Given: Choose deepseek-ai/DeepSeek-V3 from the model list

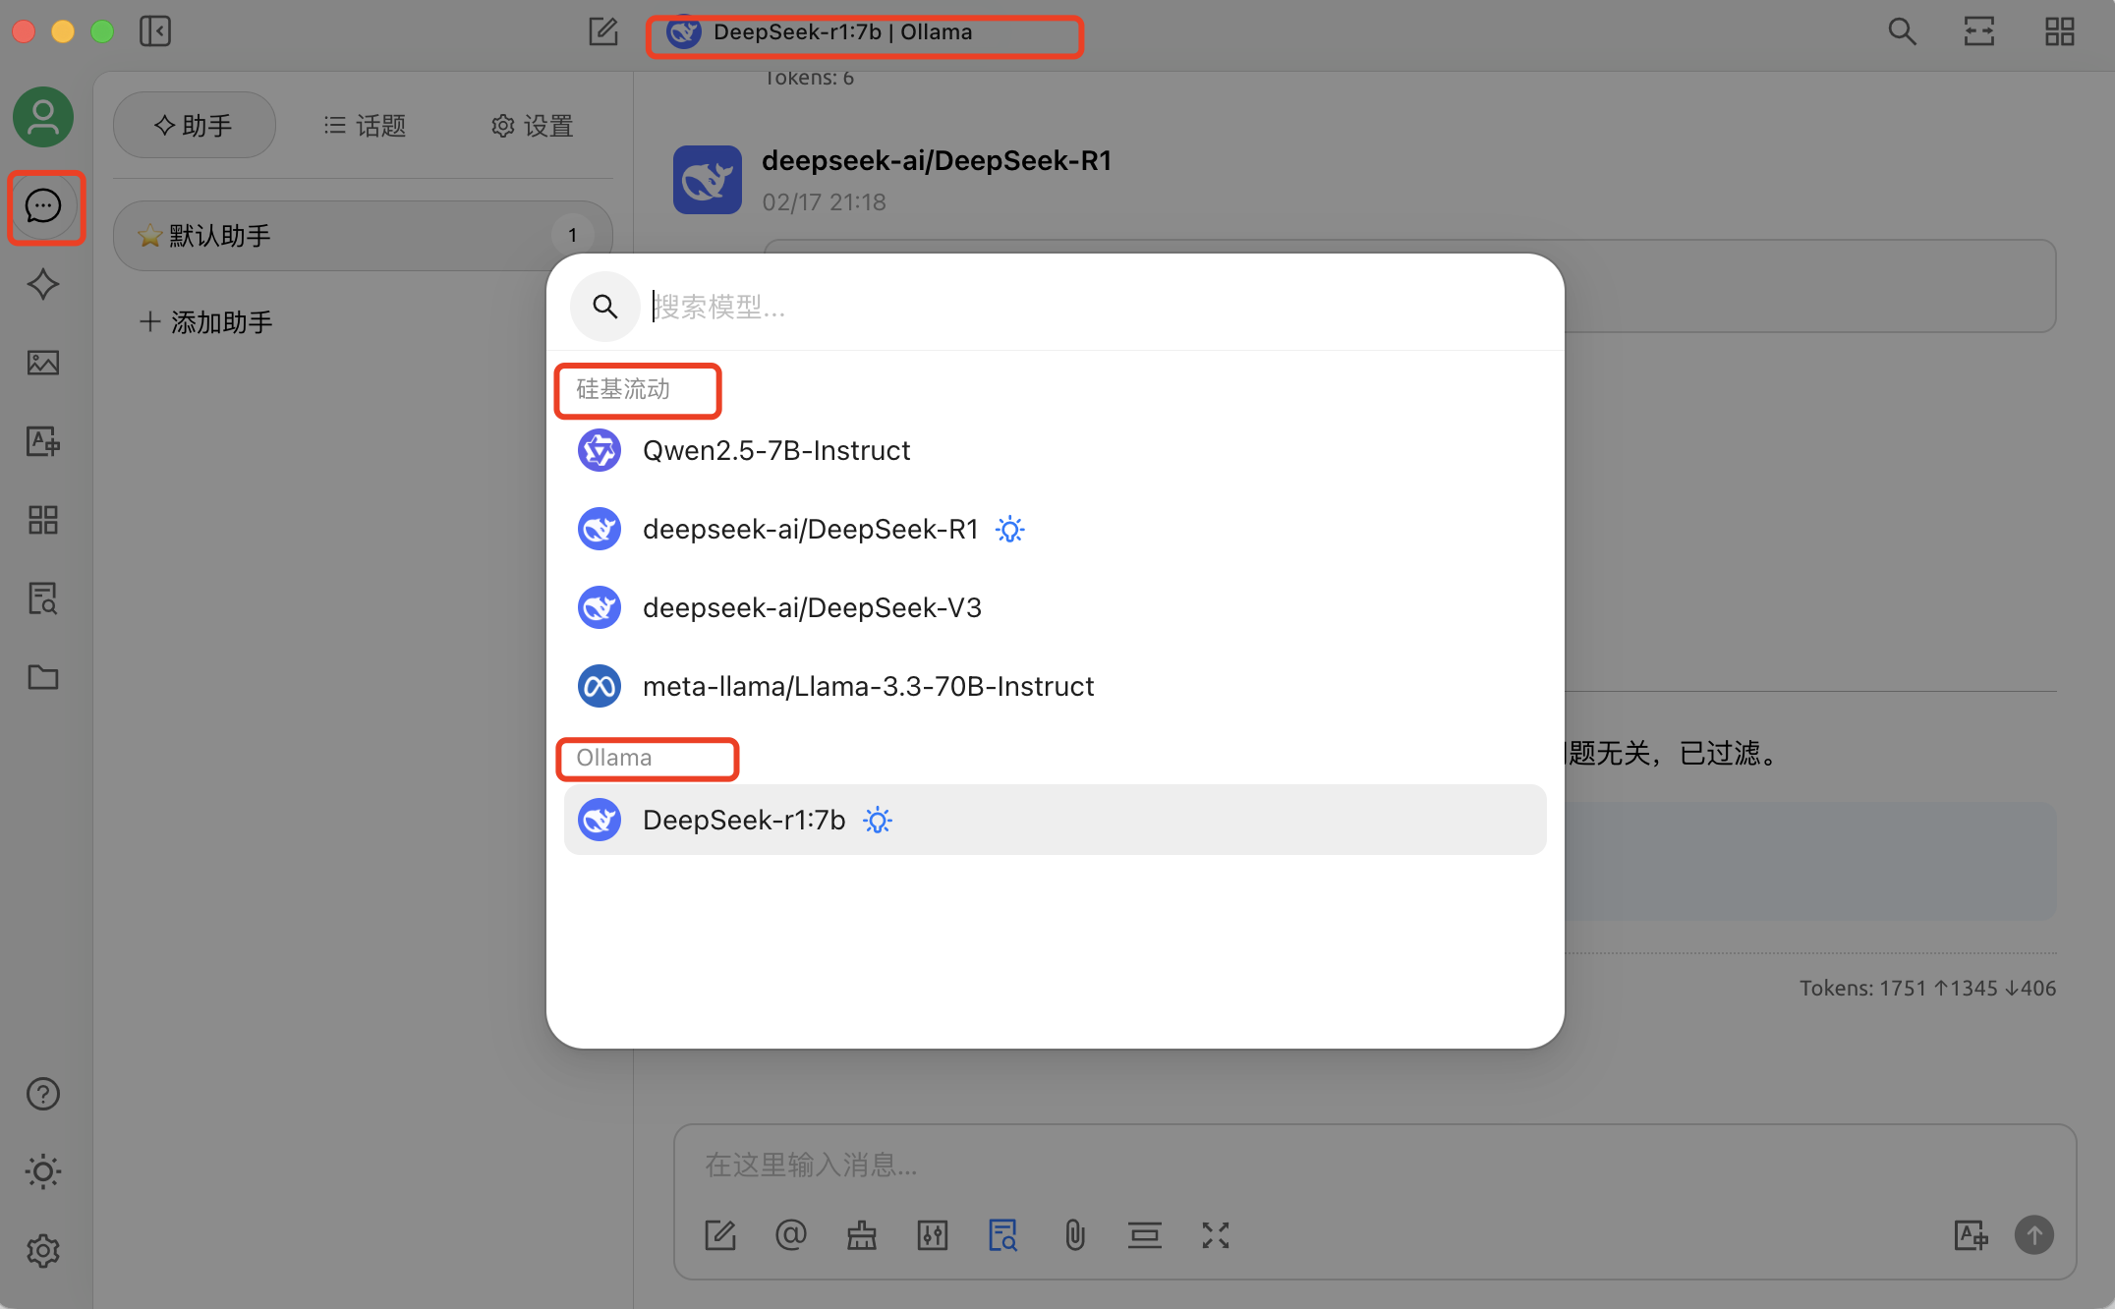Looking at the screenshot, I should pyautogui.click(x=812, y=608).
